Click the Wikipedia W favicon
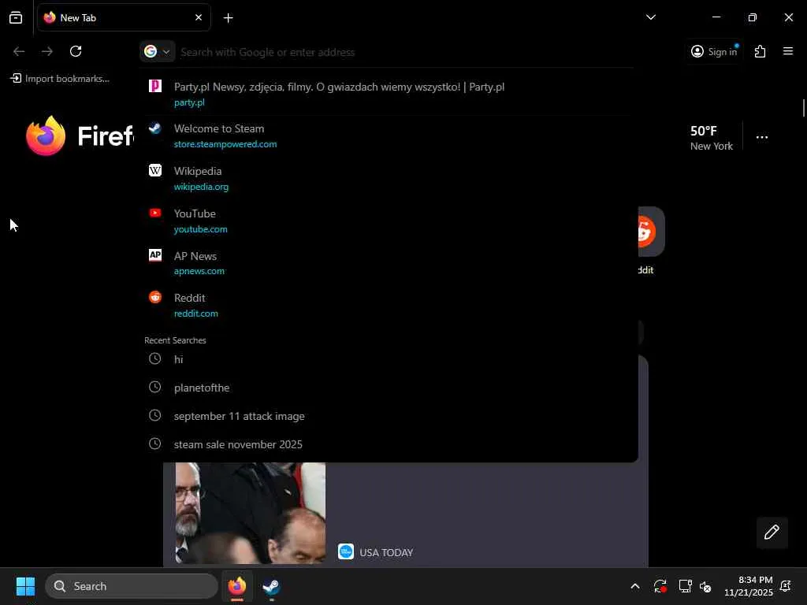Viewport: 807px width, 605px height. pos(155,170)
